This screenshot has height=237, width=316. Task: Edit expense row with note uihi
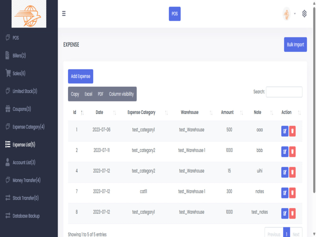click(x=285, y=172)
